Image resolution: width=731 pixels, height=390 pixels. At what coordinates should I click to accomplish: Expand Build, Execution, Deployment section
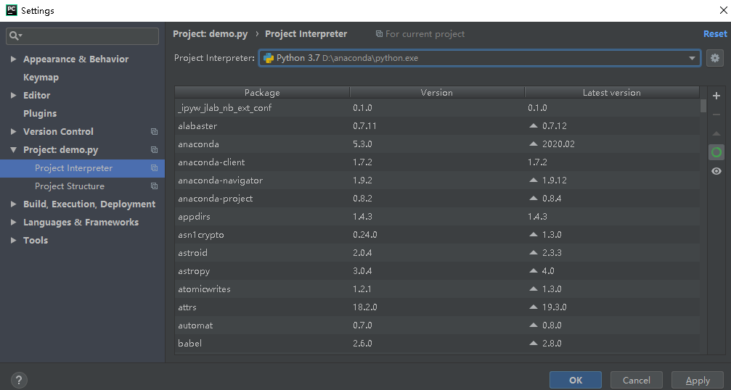pos(14,204)
